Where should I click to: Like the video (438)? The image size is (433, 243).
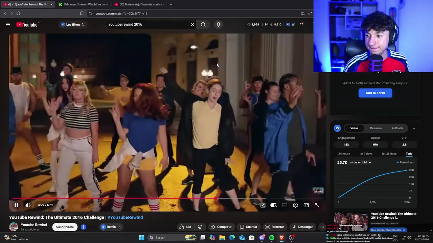click(185, 227)
